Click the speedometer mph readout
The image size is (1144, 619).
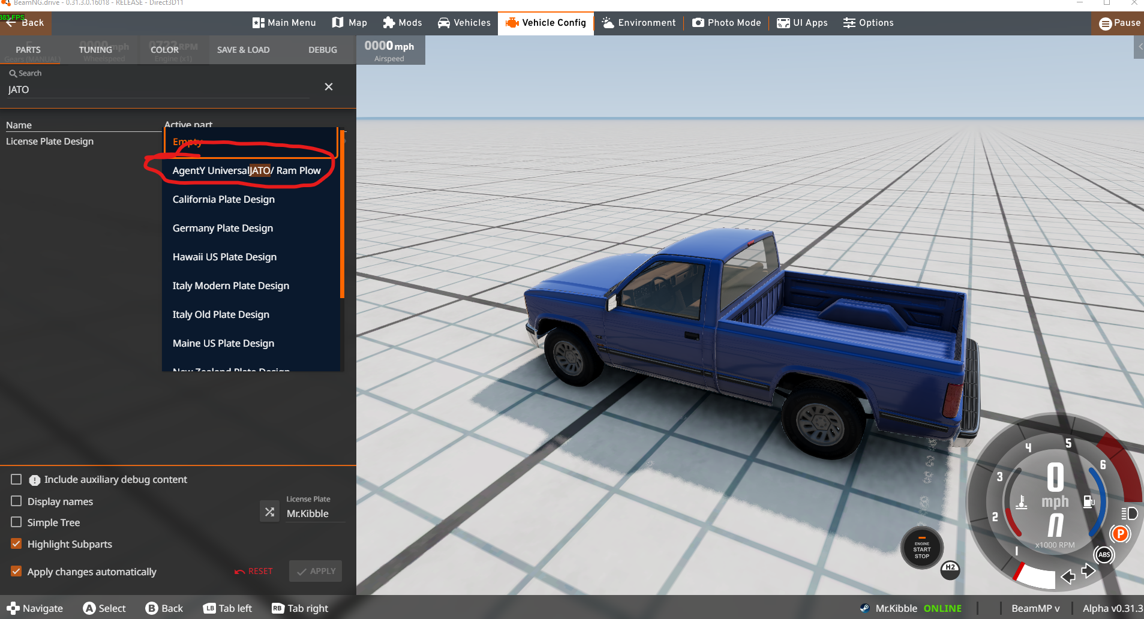[x=1055, y=486]
